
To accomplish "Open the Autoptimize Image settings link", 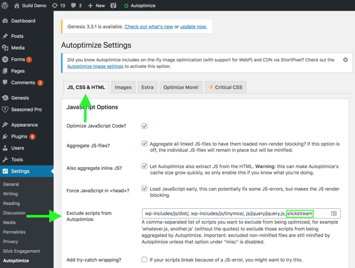I will (95, 66).
